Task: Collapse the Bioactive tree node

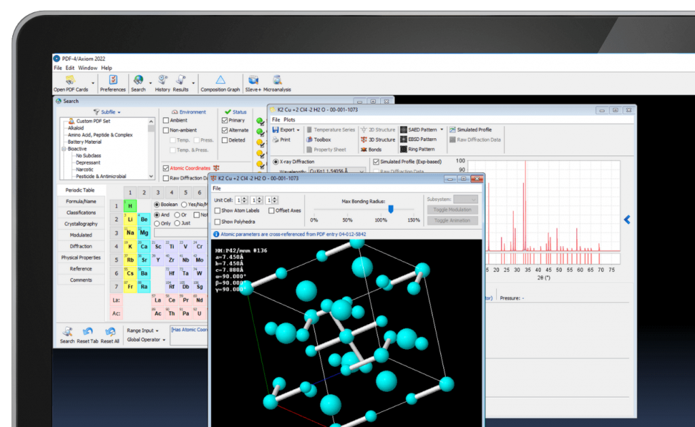Action: click(64, 148)
